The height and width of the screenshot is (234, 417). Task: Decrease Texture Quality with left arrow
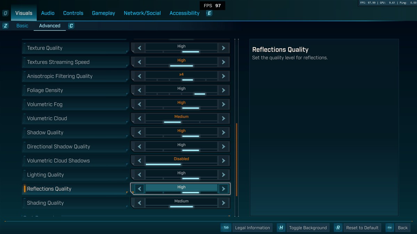pos(139,48)
